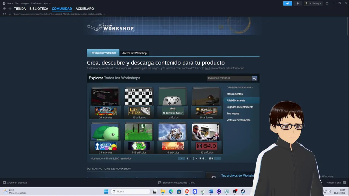Open the notifications bell
The height and width of the screenshot is (196, 349).
(298, 3)
